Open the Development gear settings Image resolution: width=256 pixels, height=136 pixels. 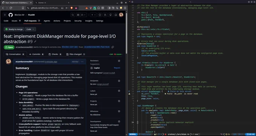(119, 121)
